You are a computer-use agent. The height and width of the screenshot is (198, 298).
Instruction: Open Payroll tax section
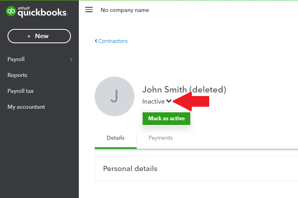(21, 91)
